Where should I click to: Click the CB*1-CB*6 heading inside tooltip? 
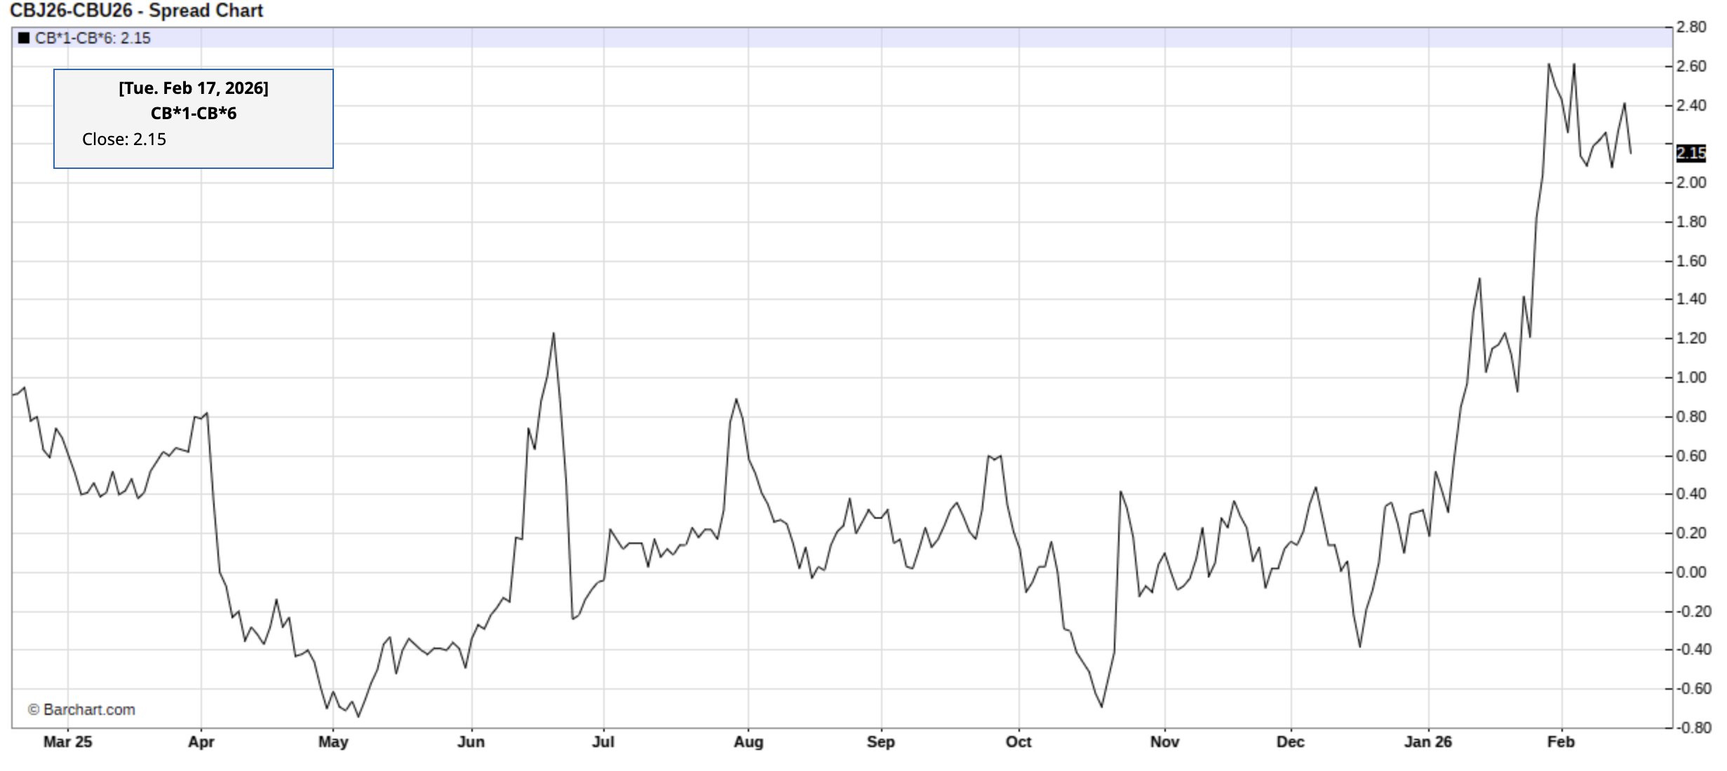[x=194, y=114]
